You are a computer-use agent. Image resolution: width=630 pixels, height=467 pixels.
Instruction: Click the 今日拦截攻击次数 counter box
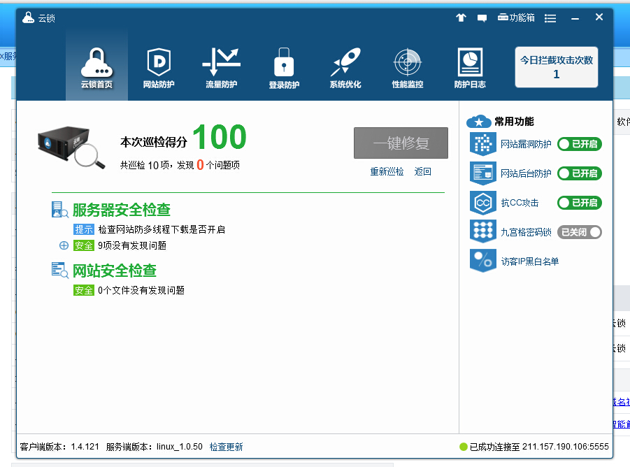[x=557, y=67]
